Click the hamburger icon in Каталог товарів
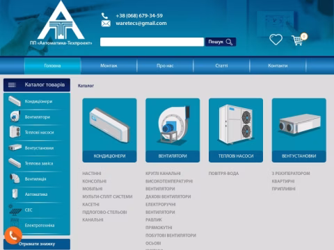 (x=12, y=85)
